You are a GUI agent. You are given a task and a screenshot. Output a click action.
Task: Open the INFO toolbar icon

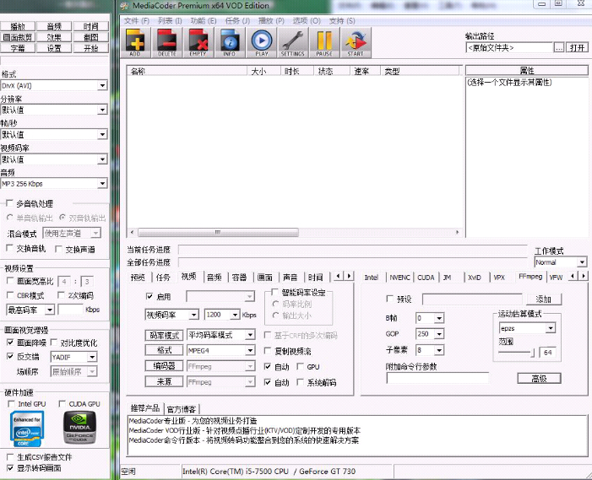229,42
